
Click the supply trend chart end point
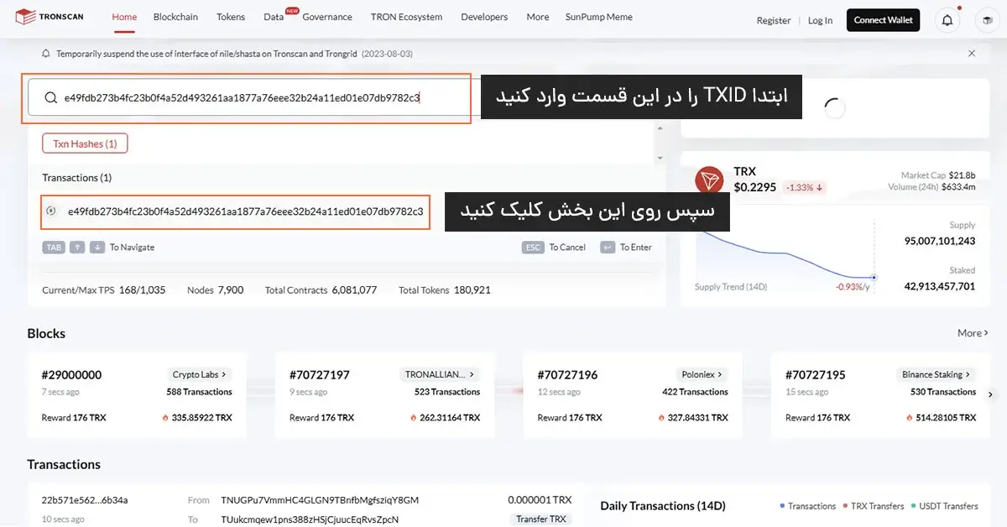pos(874,277)
